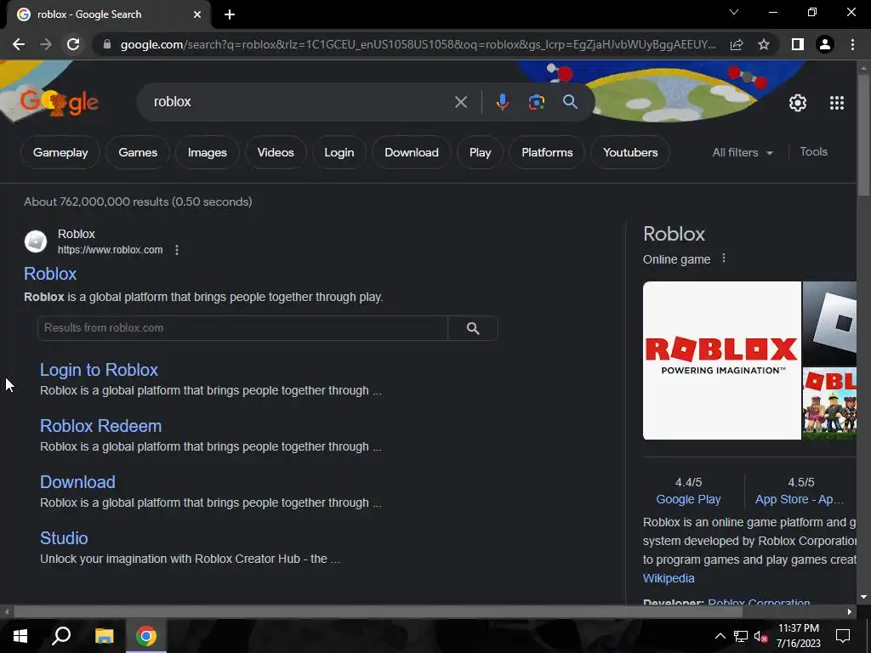Open the Chrome profile avatar menu
871x653 pixels.
tap(825, 44)
